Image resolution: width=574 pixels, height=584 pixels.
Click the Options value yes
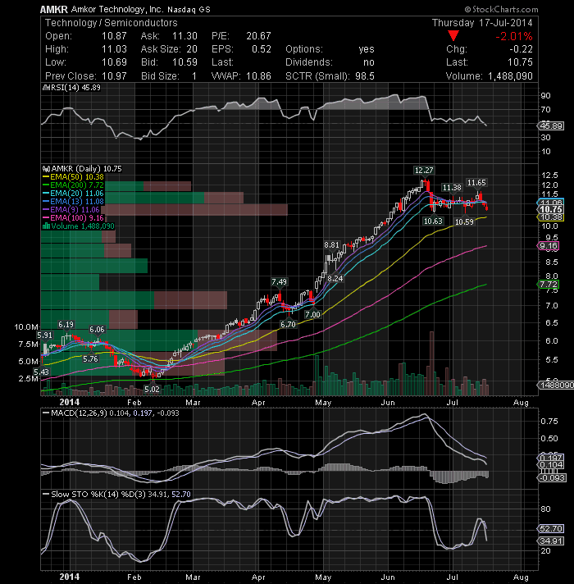point(367,49)
